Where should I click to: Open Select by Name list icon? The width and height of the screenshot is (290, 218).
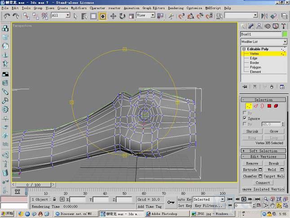point(84,16)
